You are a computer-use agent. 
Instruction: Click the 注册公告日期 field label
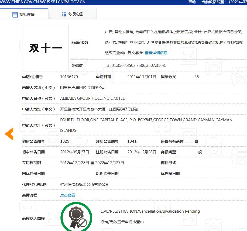107,152
